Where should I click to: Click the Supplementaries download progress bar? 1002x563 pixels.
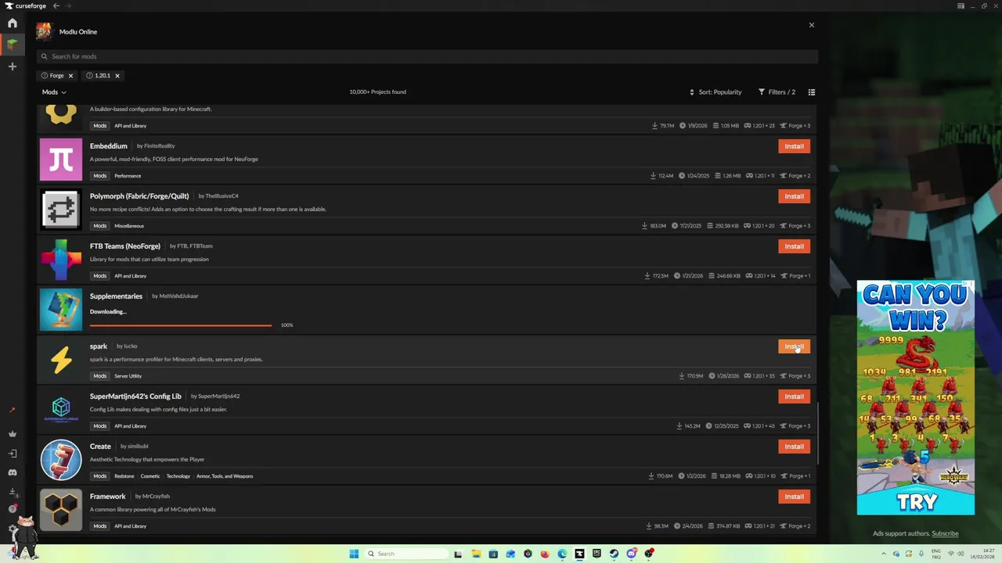coord(181,325)
